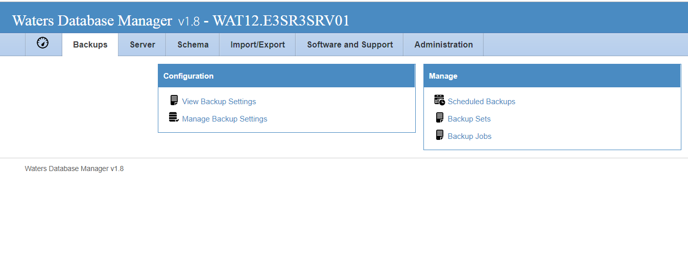Open the Server tab
The height and width of the screenshot is (265, 688).
point(143,45)
